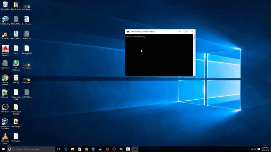Image resolution: width=271 pixels, height=152 pixels.
Task: Select the plot.log file on desktop
Action: pos(16,79)
